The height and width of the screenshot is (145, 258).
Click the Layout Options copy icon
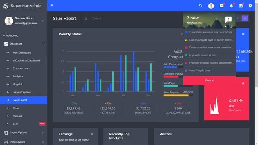point(6,133)
